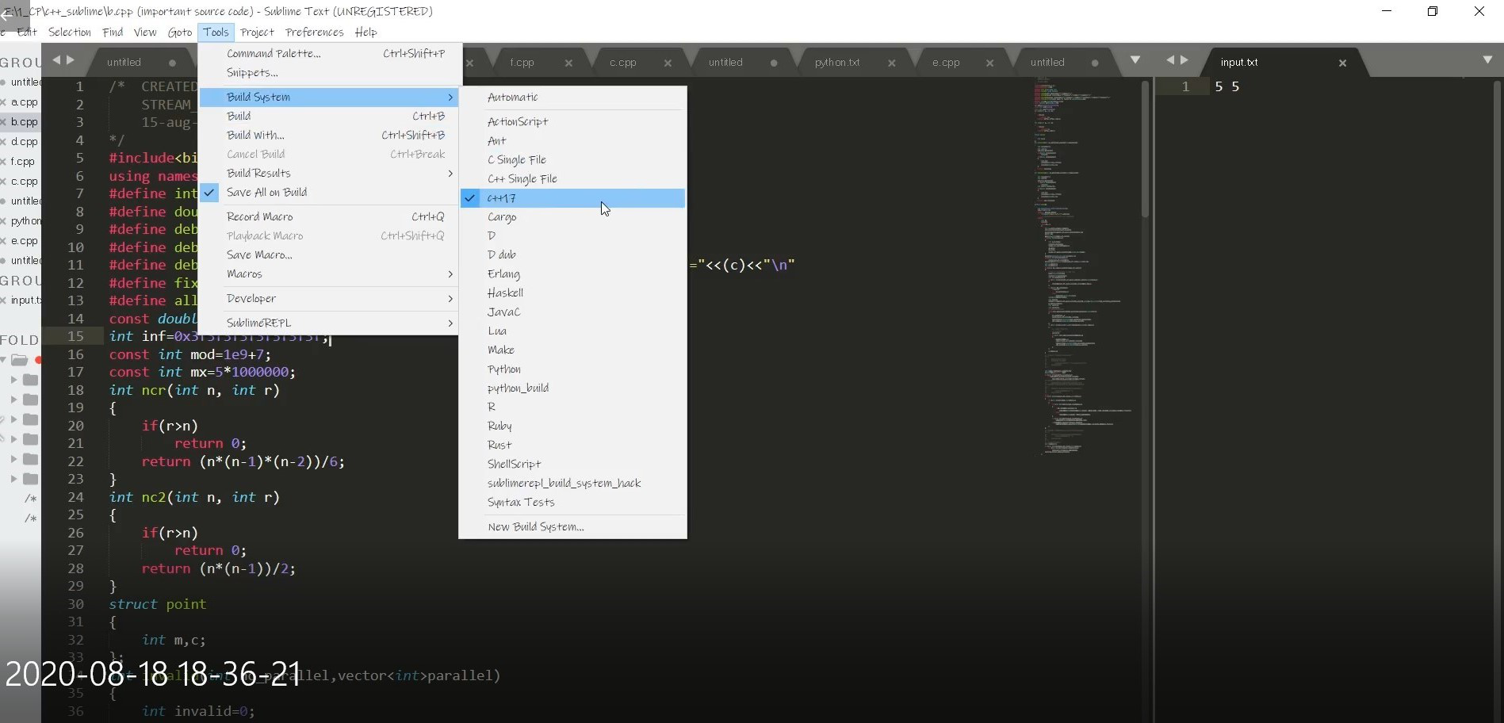Choose python_build build system
This screenshot has height=723, width=1504.
click(x=572, y=388)
